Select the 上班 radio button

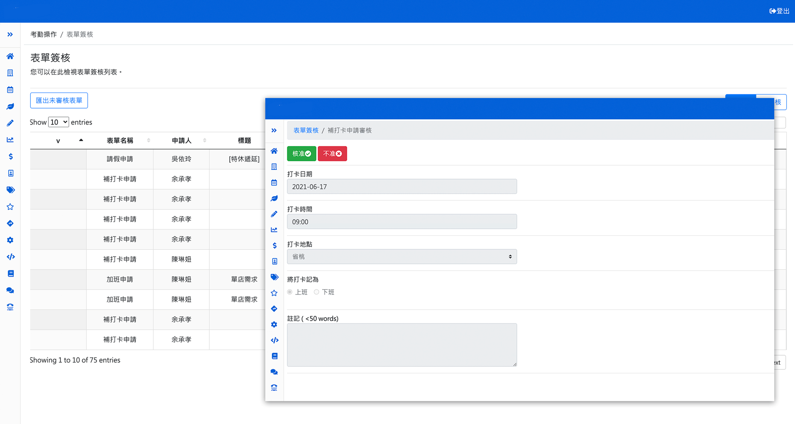290,292
